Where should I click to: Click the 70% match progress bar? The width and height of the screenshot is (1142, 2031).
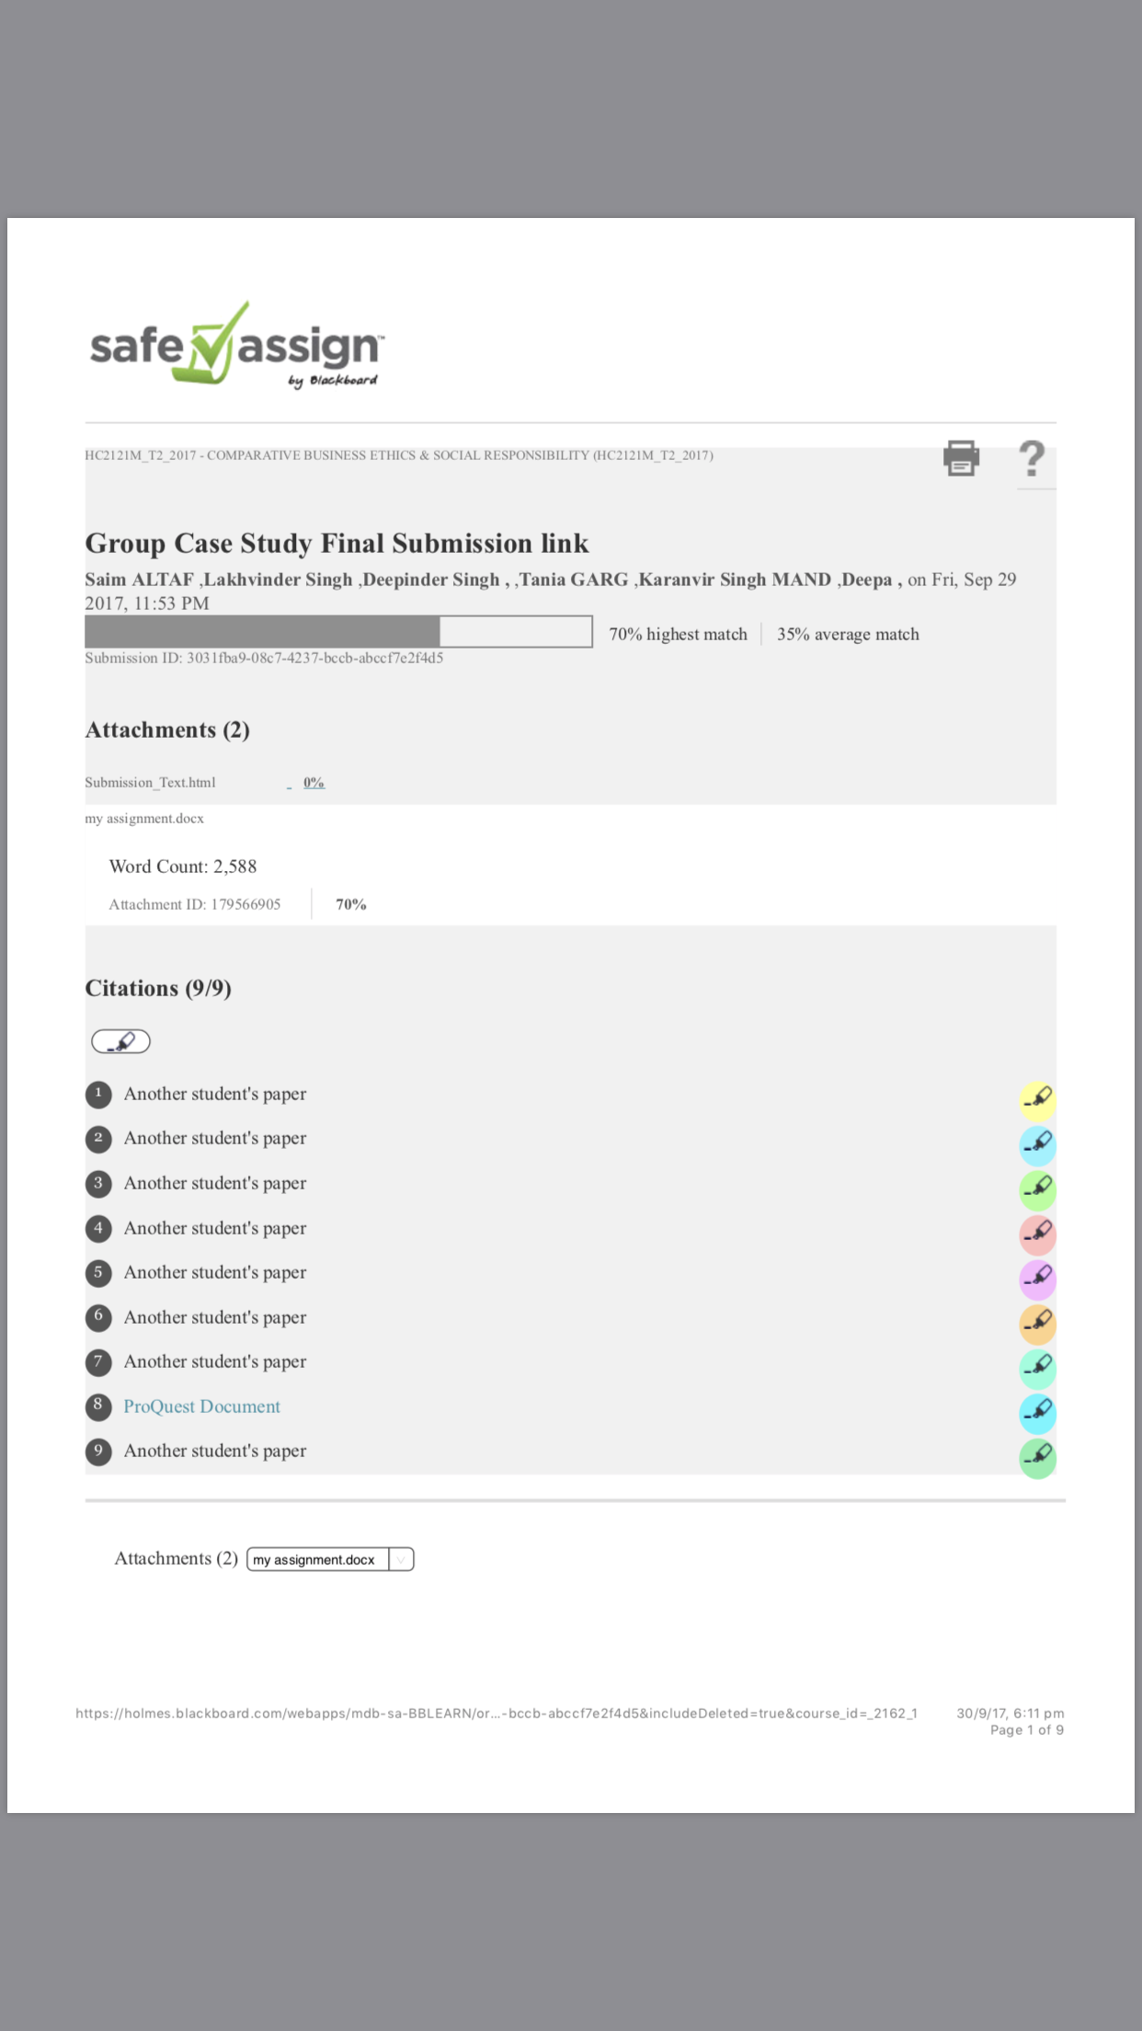tap(338, 632)
